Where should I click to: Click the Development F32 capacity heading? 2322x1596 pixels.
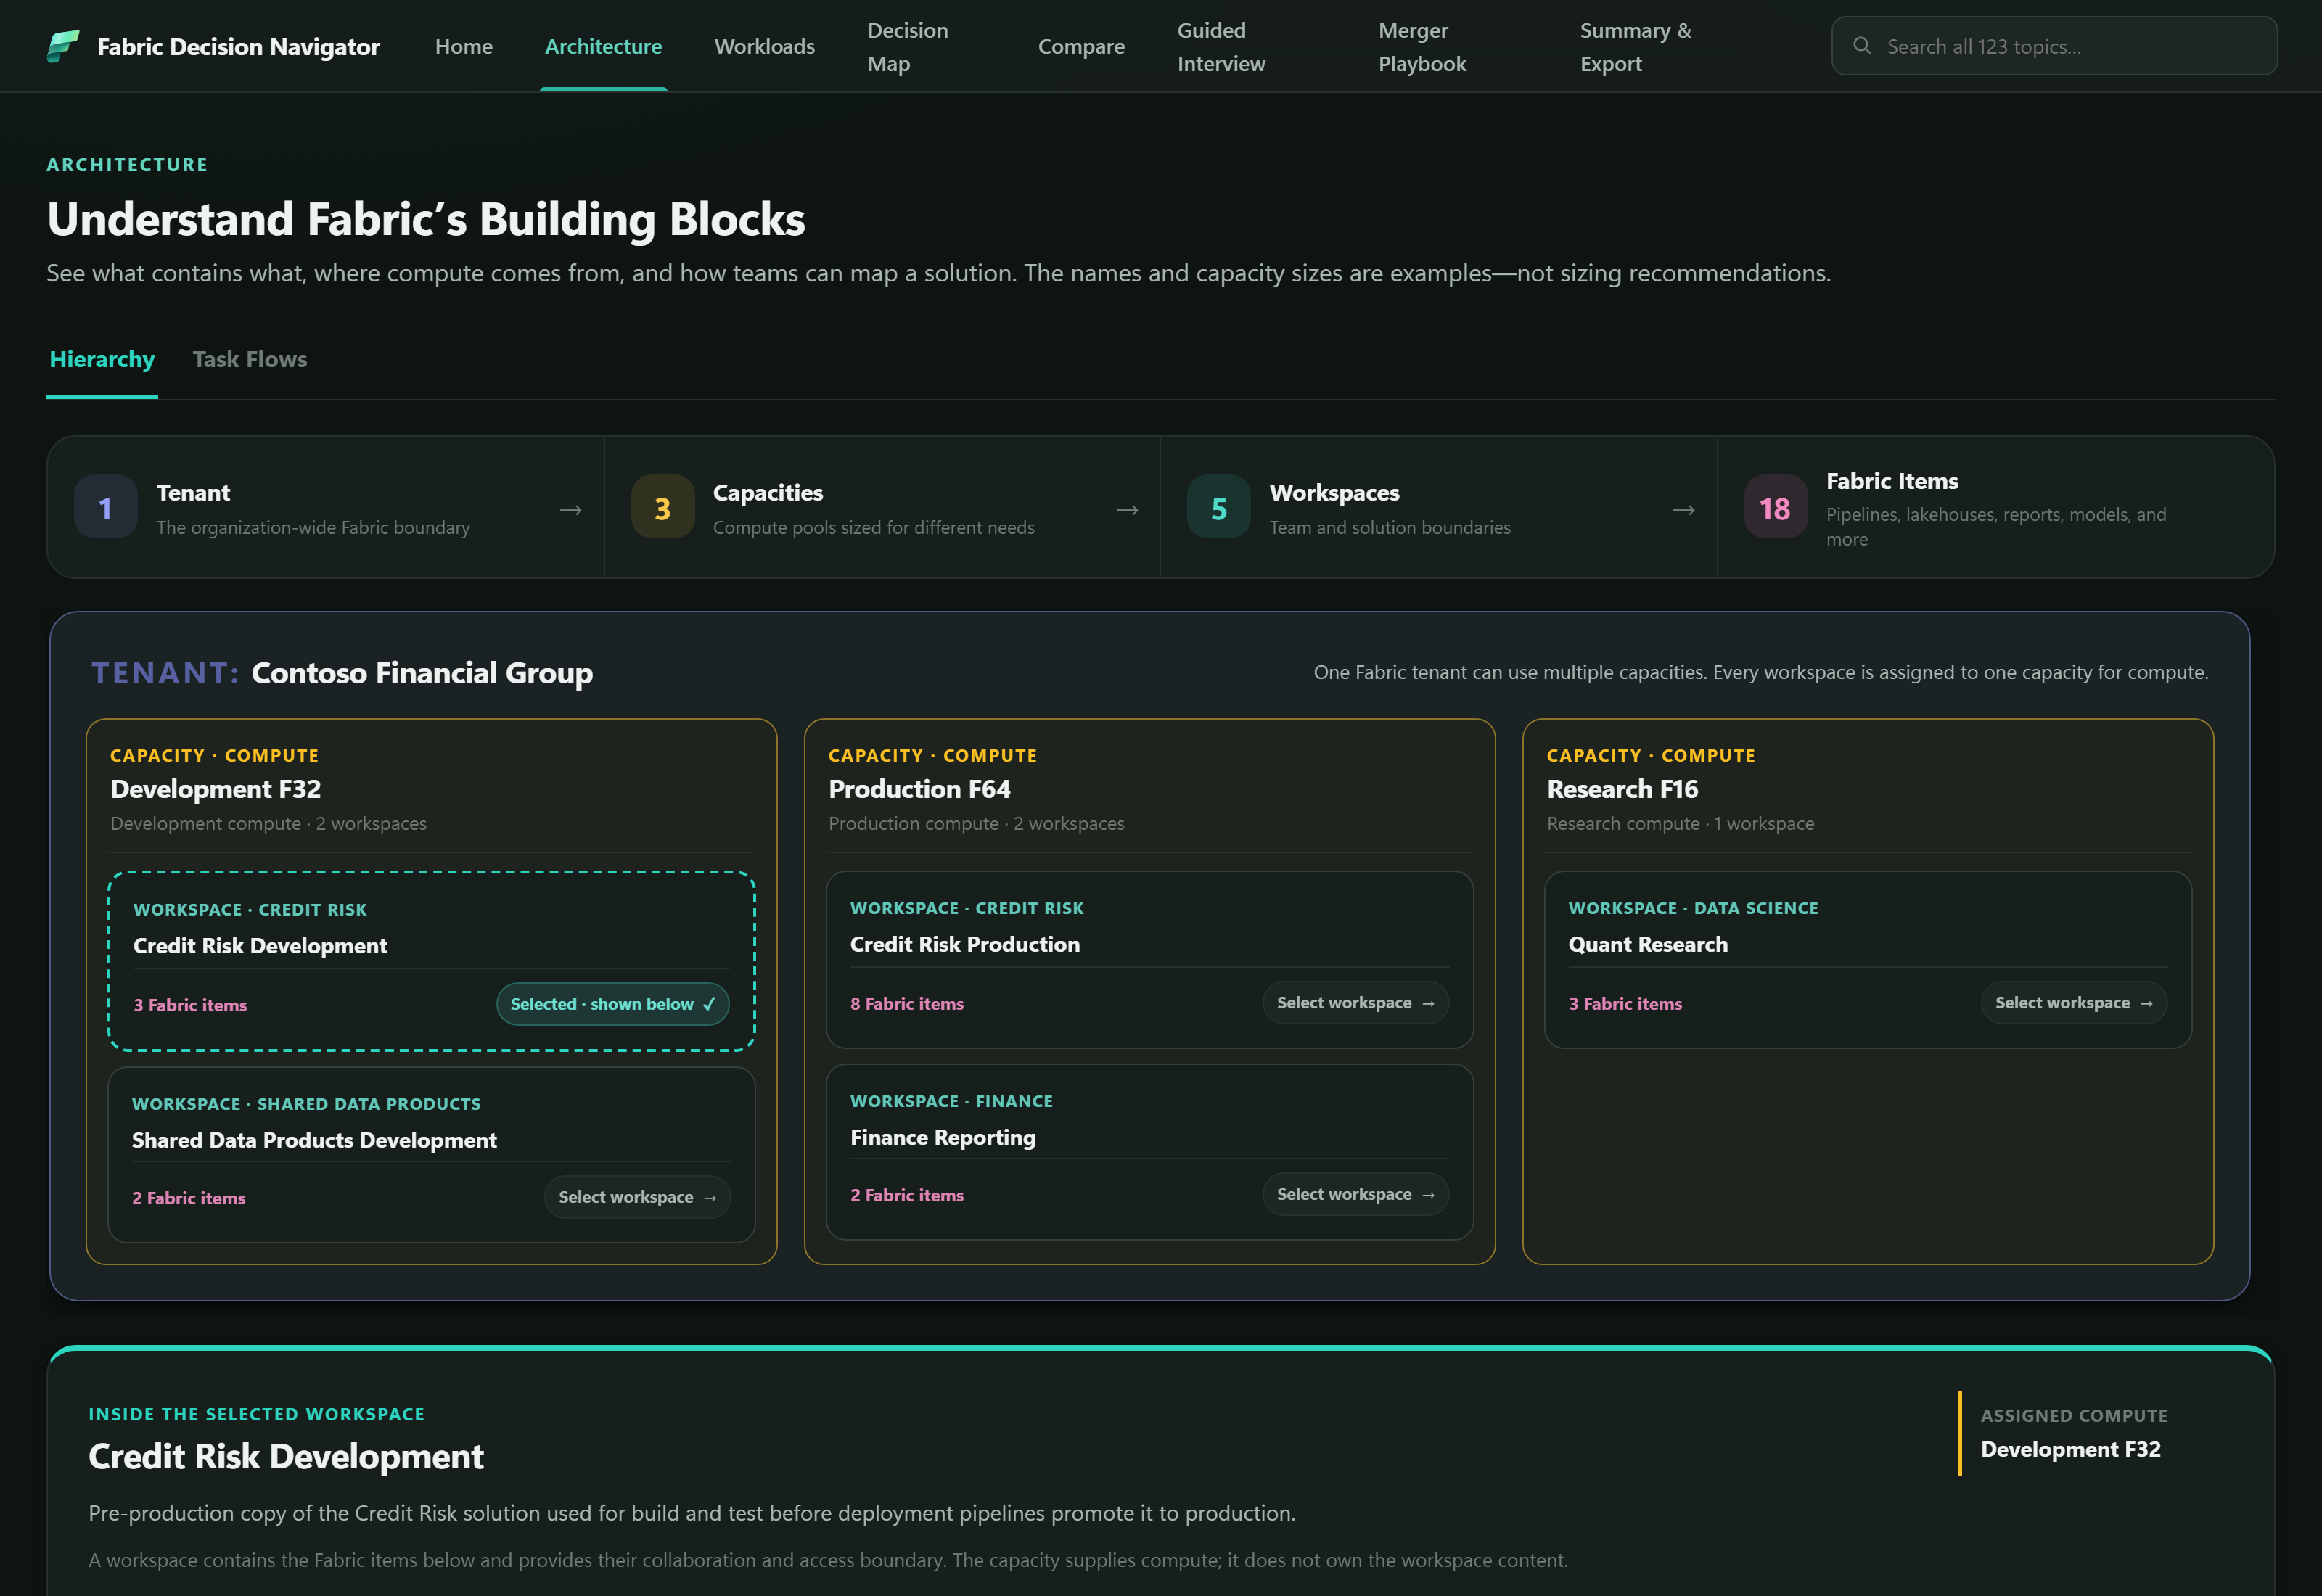click(x=216, y=789)
